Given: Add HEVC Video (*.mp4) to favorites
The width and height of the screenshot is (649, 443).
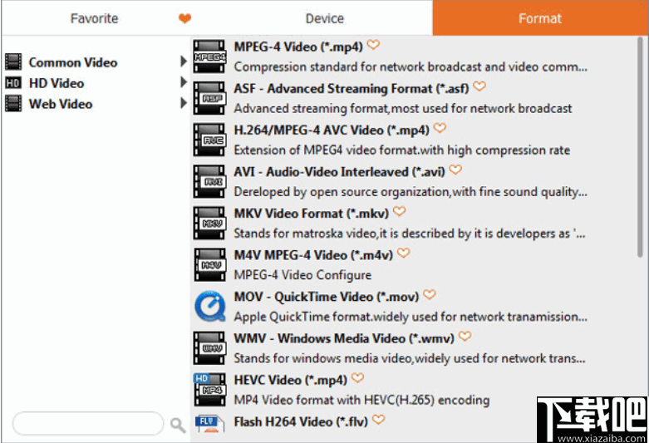Looking at the screenshot, I should [357, 377].
